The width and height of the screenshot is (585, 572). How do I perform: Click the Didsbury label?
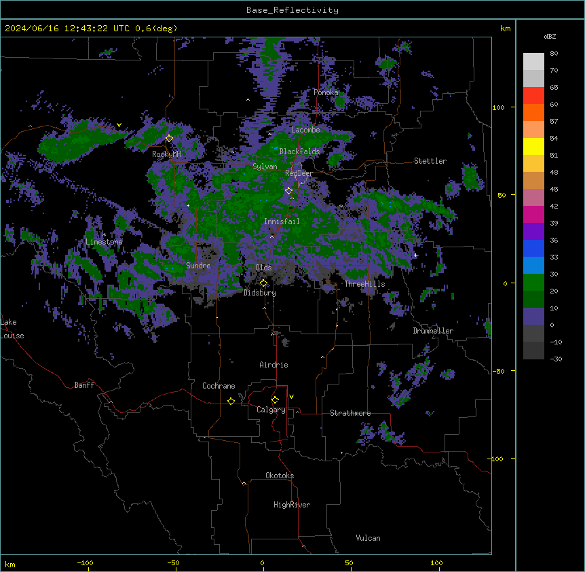(260, 293)
